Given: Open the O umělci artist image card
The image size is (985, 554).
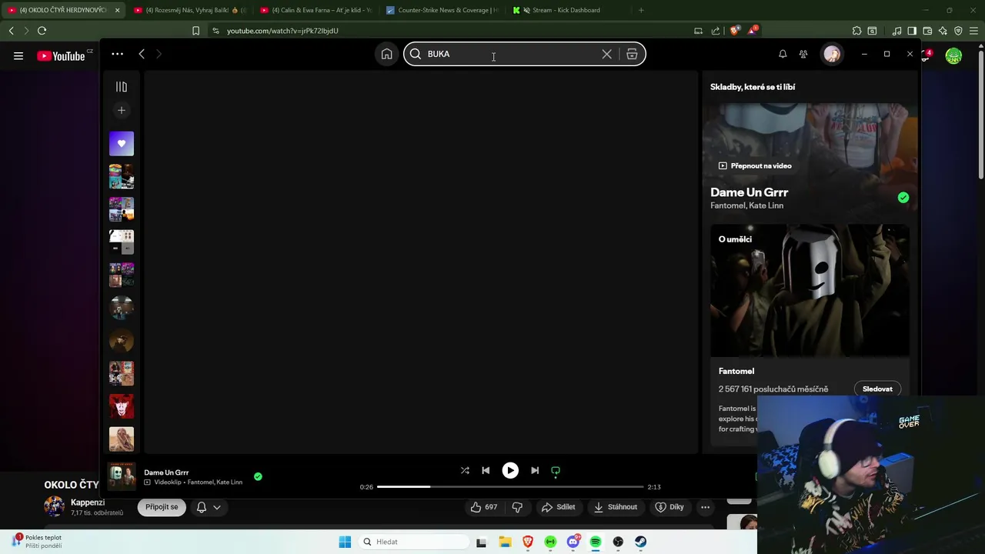Looking at the screenshot, I should 810,290.
